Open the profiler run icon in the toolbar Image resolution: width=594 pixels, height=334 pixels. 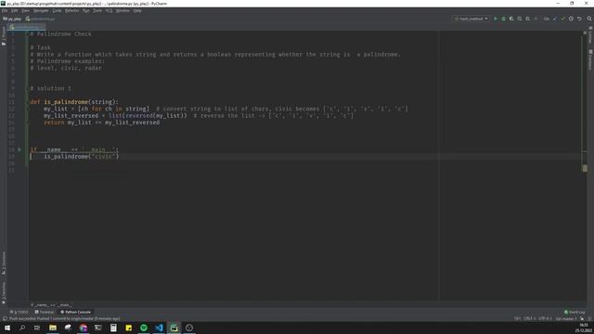pyautogui.click(x=520, y=19)
